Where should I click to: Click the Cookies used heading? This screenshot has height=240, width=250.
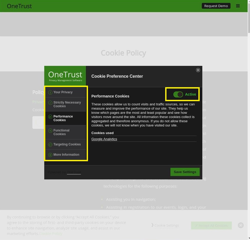pyautogui.click(x=102, y=133)
